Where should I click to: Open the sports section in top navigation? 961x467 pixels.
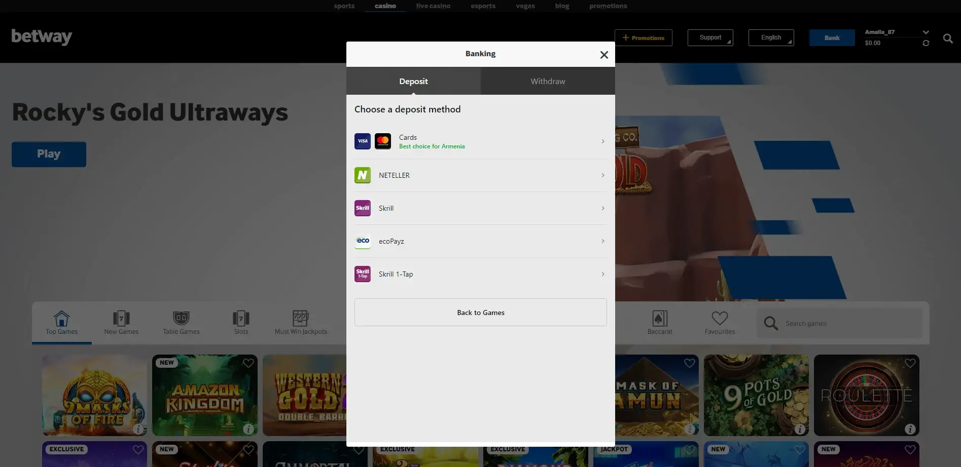(344, 6)
